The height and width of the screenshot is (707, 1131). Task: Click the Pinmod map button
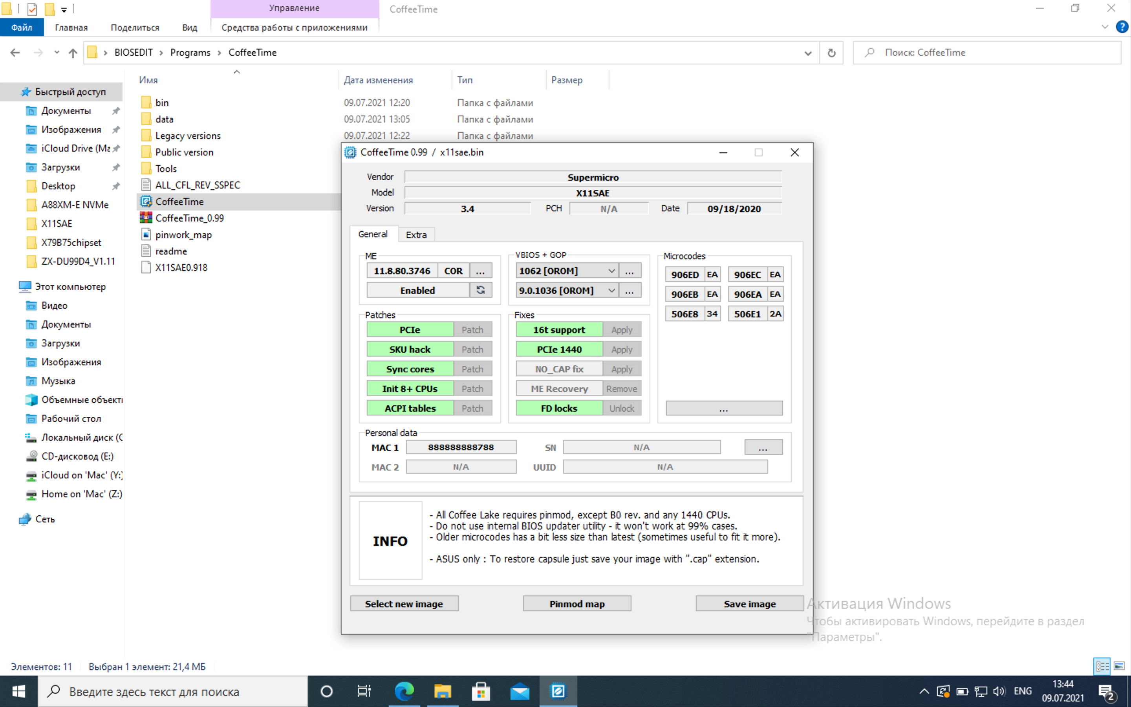coord(577,604)
